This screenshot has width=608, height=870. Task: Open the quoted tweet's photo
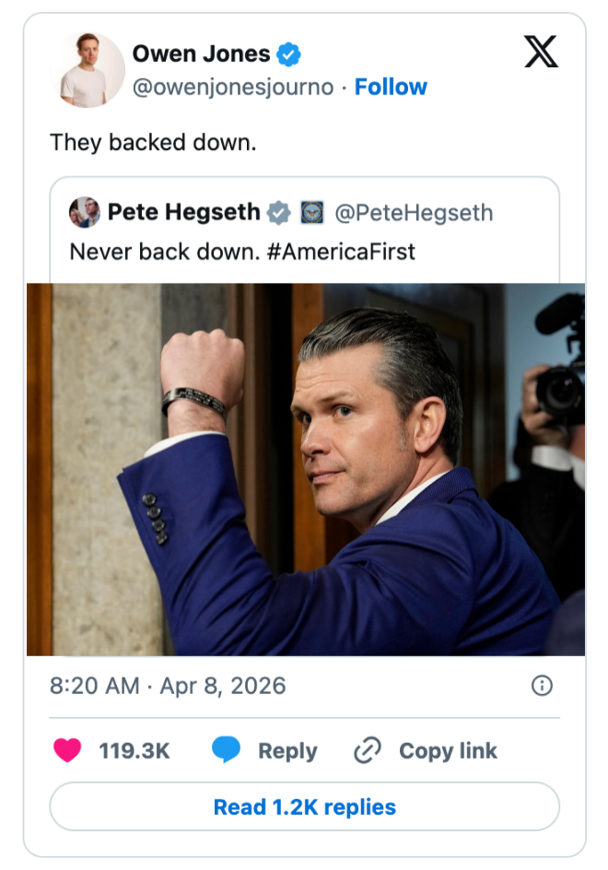pos(305,469)
